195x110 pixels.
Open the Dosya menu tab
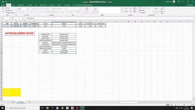(x=3, y=5)
